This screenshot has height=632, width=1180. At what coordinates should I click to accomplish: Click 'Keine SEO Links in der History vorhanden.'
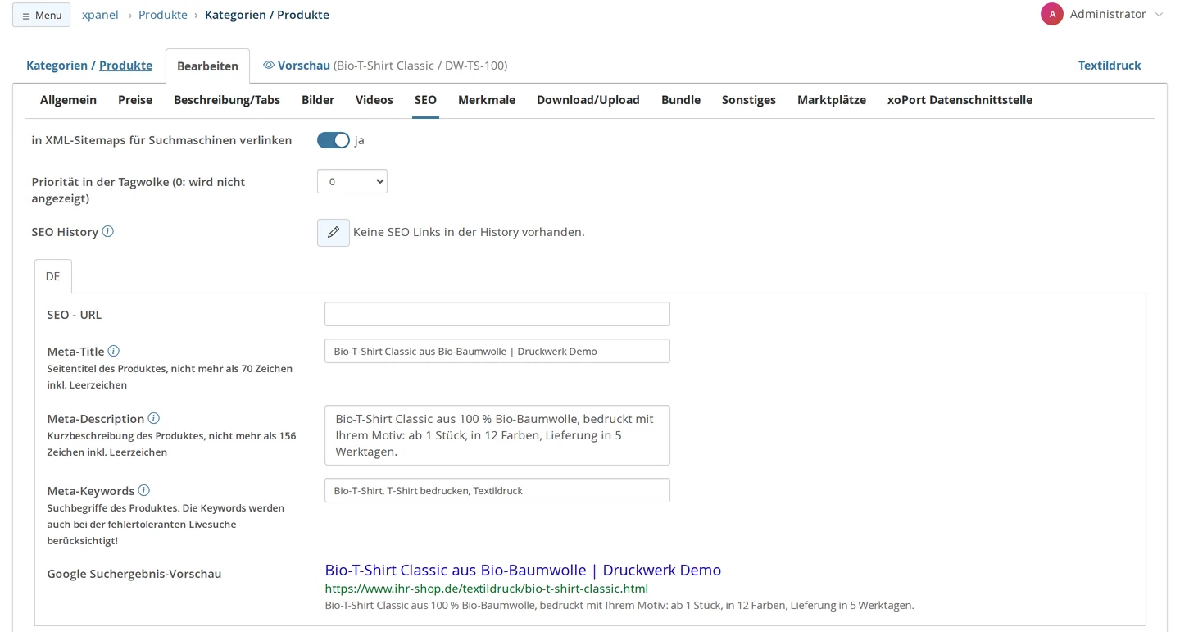[469, 232]
